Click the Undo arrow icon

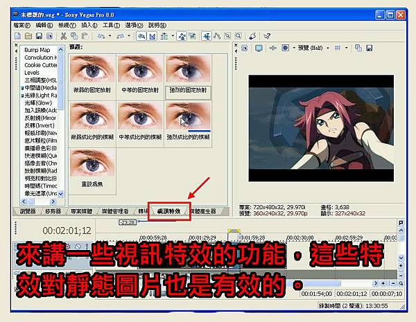coord(101,36)
